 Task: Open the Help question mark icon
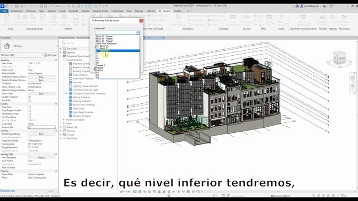click(x=331, y=6)
